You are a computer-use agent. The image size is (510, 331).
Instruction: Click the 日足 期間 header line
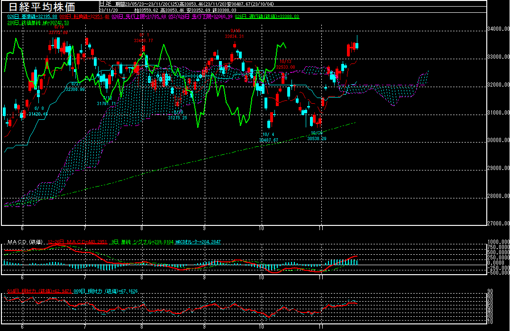pyautogui.click(x=186, y=4)
